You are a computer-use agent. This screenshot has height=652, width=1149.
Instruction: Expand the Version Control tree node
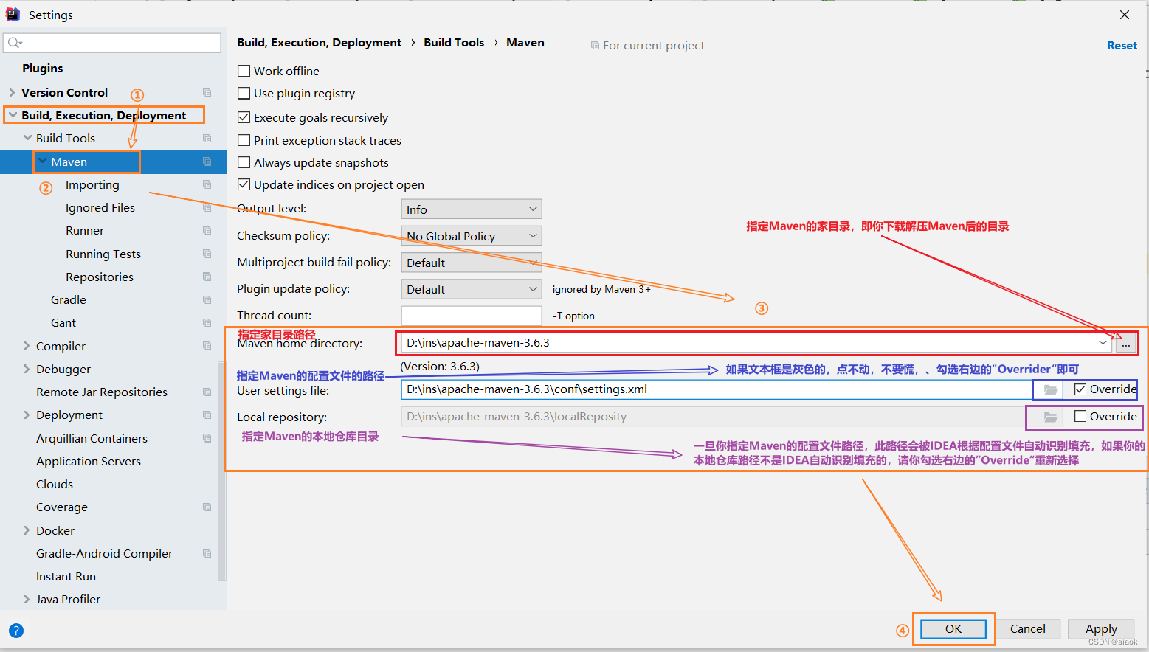(x=12, y=92)
